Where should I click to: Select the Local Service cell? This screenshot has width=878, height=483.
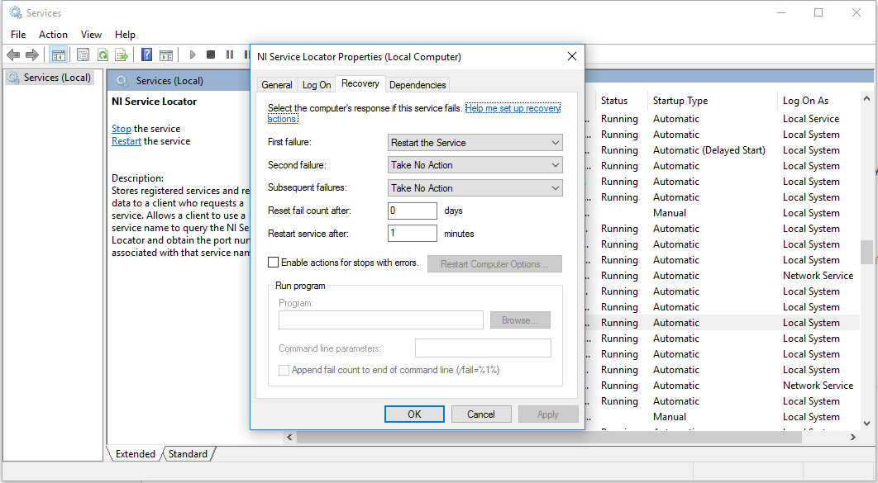pos(811,119)
